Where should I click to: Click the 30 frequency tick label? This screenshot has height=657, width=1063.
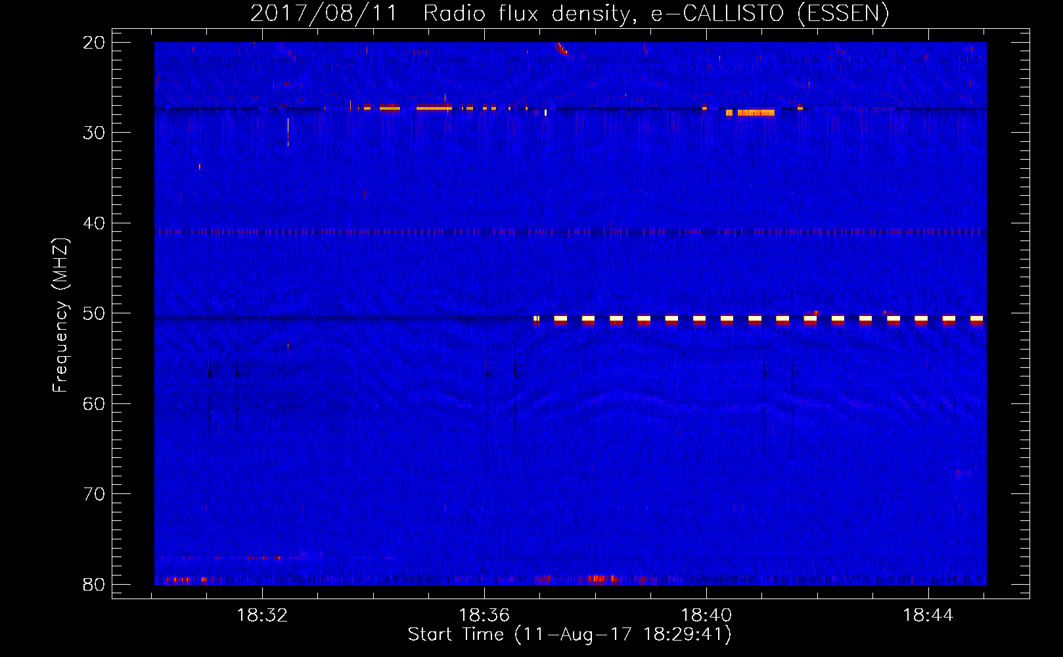click(94, 133)
